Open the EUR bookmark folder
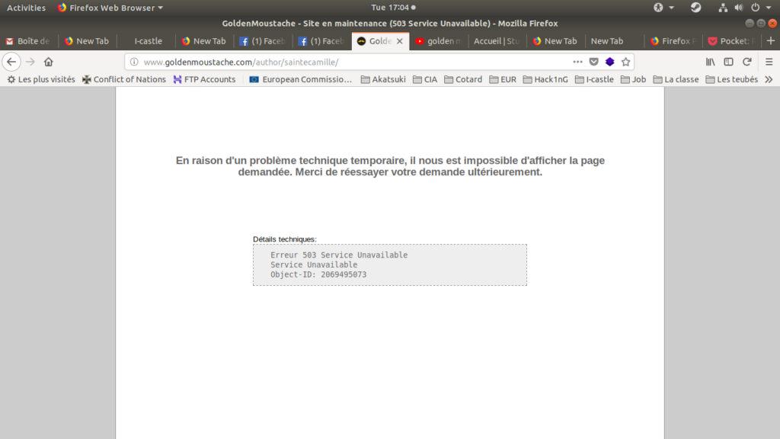Screen dimensions: 780x439 coord(503,79)
